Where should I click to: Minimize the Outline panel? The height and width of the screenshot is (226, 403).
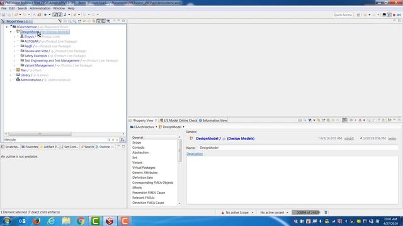click(118, 146)
